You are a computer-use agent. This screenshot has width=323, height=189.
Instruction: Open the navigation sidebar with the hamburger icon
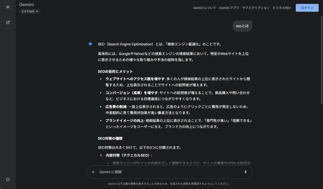pyautogui.click(x=8, y=7)
